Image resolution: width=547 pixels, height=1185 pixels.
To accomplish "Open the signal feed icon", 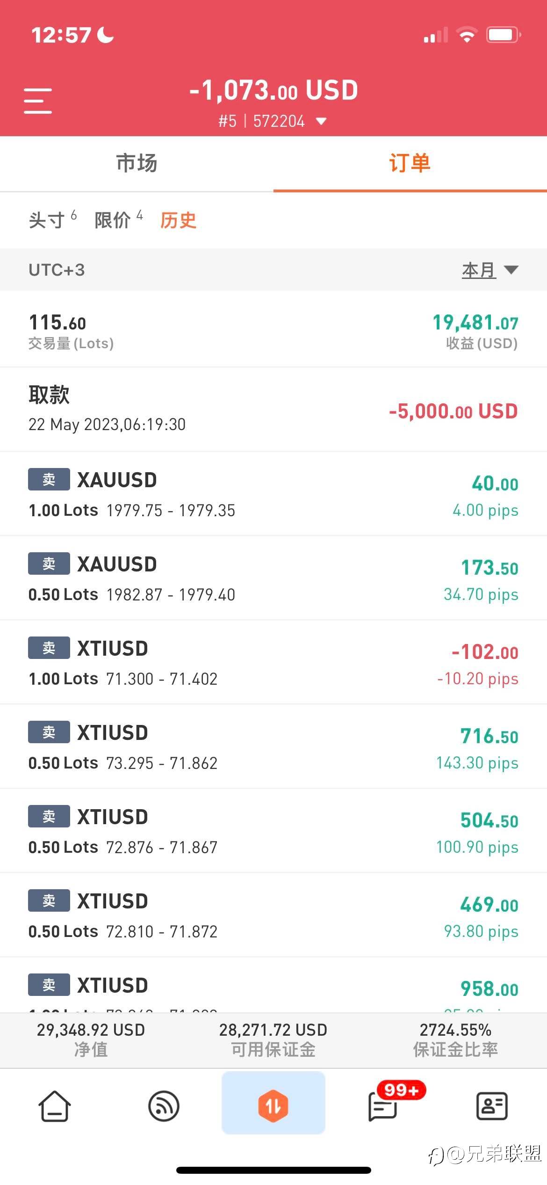I will 164,1106.
